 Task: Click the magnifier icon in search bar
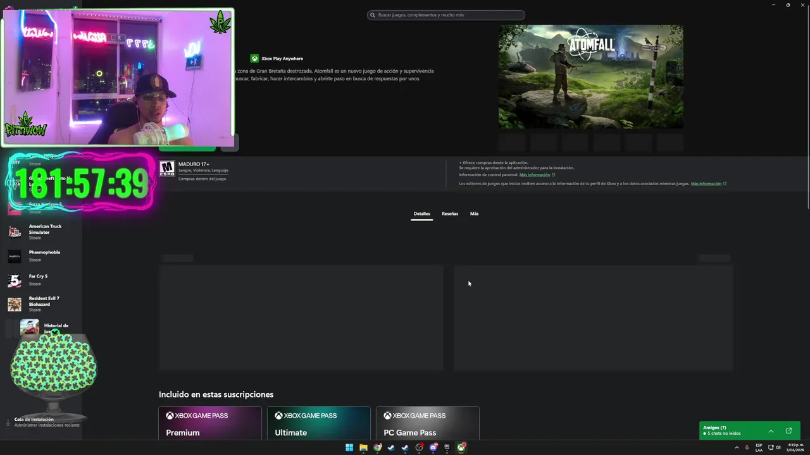[373, 15]
